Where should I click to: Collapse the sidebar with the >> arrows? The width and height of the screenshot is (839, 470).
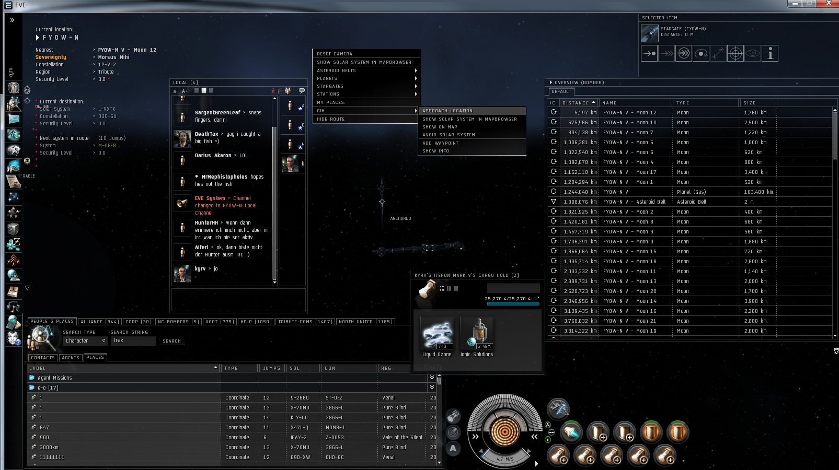[12, 20]
